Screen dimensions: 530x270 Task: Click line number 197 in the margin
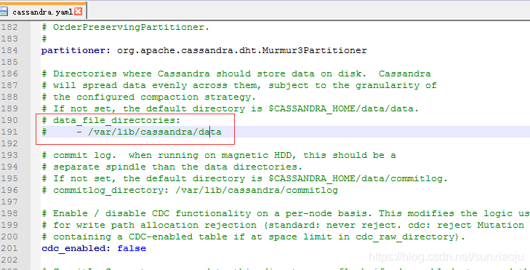pos(9,202)
